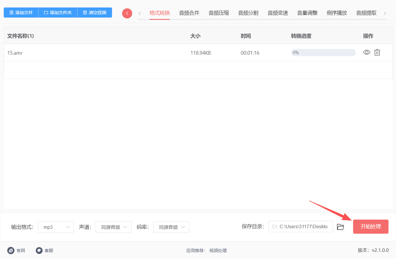Clear the audio list with 清空音频

click(95, 13)
